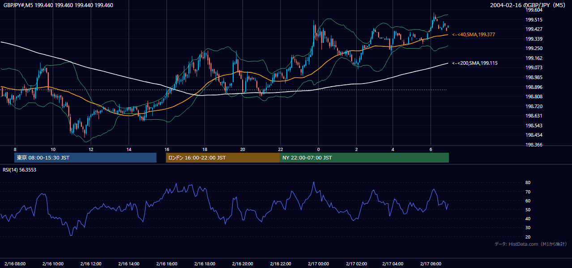The image size is (572, 268).
Task: Click the 2/16 08:00 date axis label
Action: click(15, 264)
